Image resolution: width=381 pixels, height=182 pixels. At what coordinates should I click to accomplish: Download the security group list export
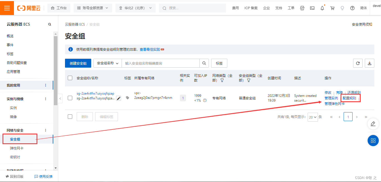[370, 63]
